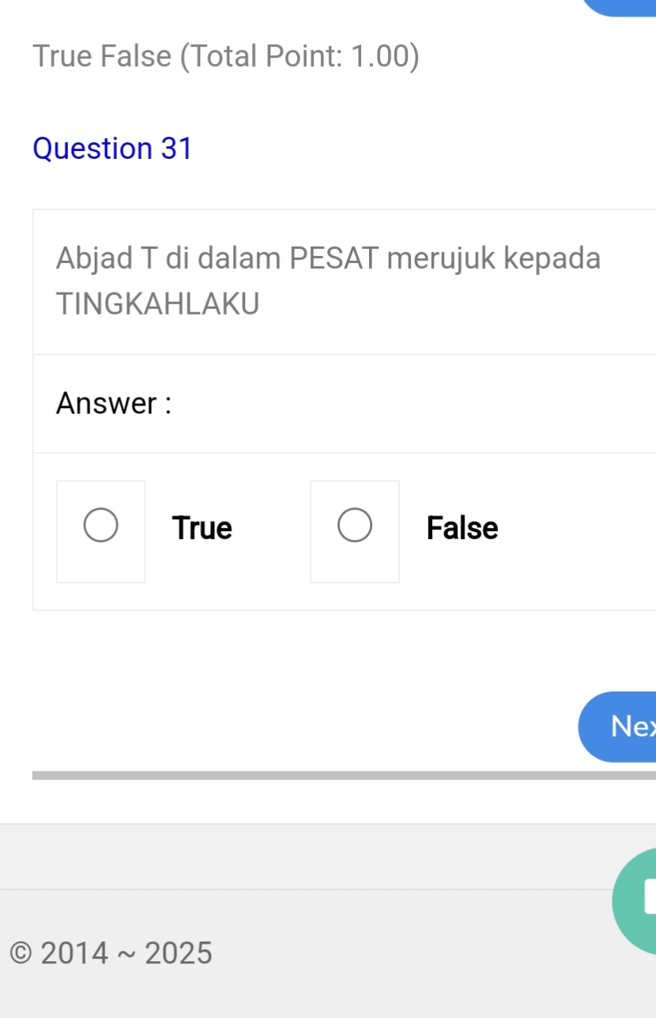Click the "Question 31" heading
This screenshot has width=656, height=1018.
(113, 149)
